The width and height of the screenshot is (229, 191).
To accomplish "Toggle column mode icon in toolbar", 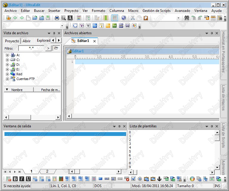I will pos(106,18).
